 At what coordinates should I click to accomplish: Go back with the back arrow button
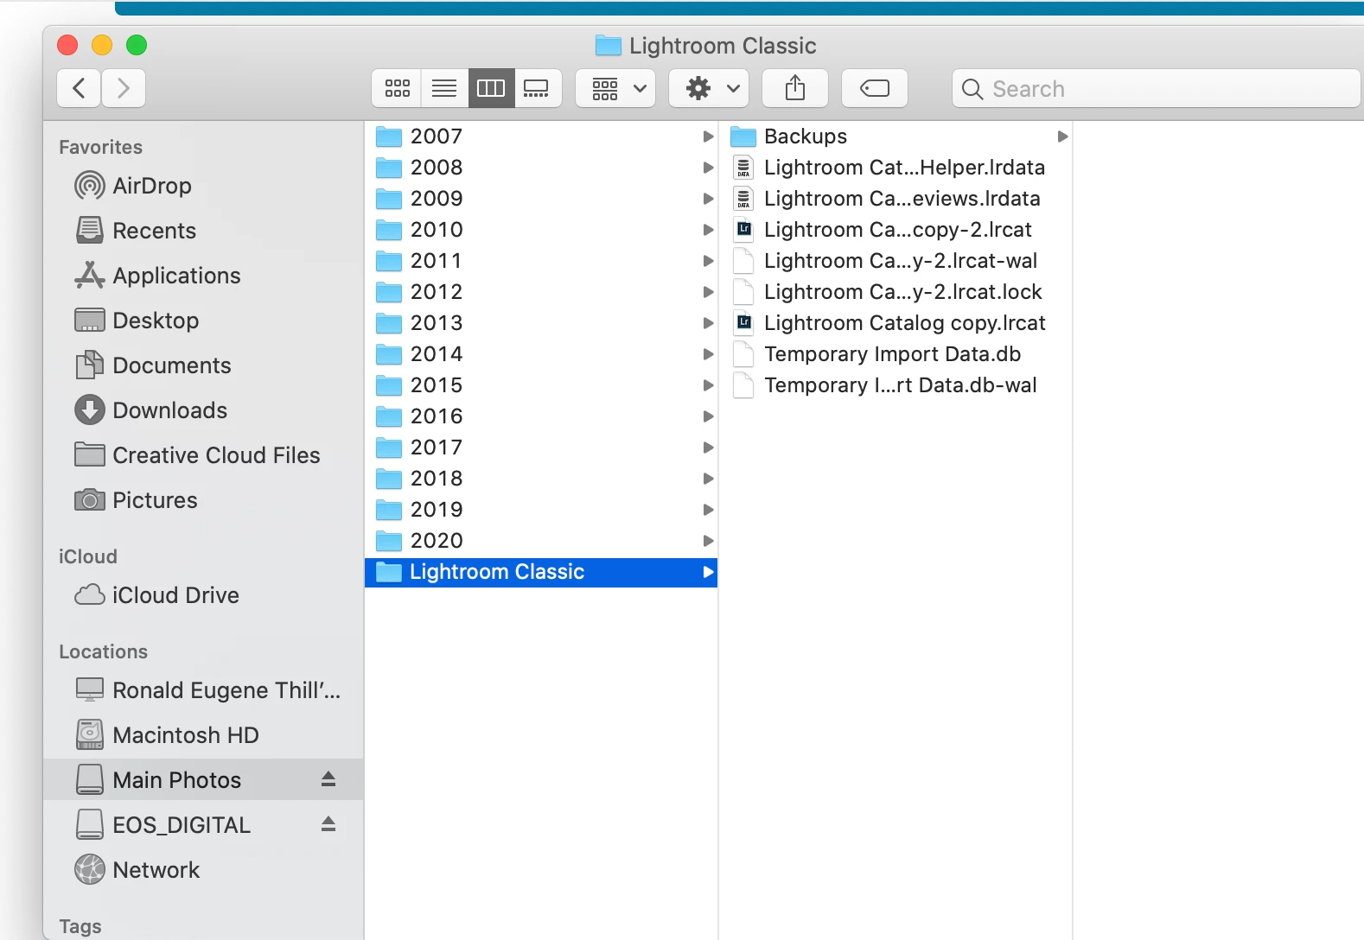[80, 88]
